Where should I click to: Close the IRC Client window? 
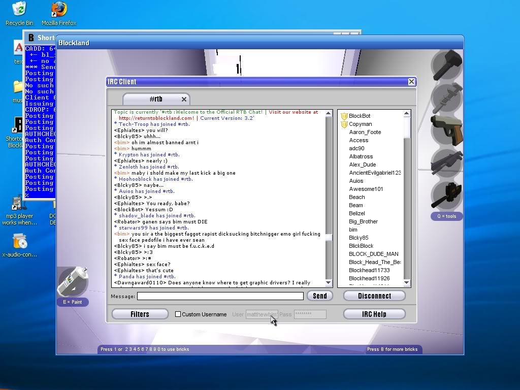point(411,82)
